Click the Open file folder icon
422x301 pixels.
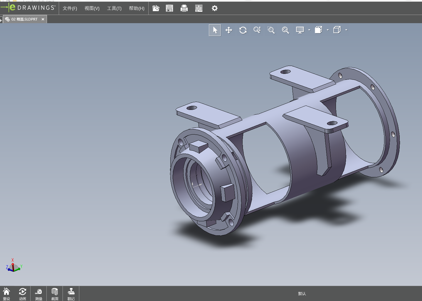point(156,8)
